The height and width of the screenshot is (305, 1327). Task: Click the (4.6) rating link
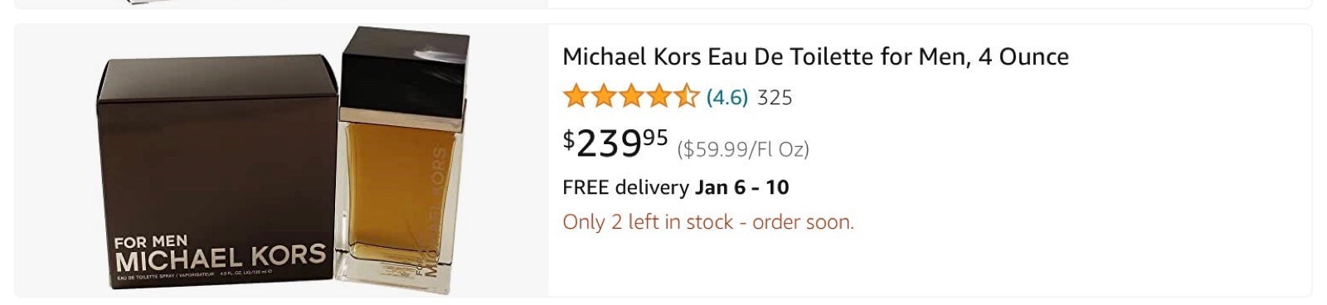point(727,98)
